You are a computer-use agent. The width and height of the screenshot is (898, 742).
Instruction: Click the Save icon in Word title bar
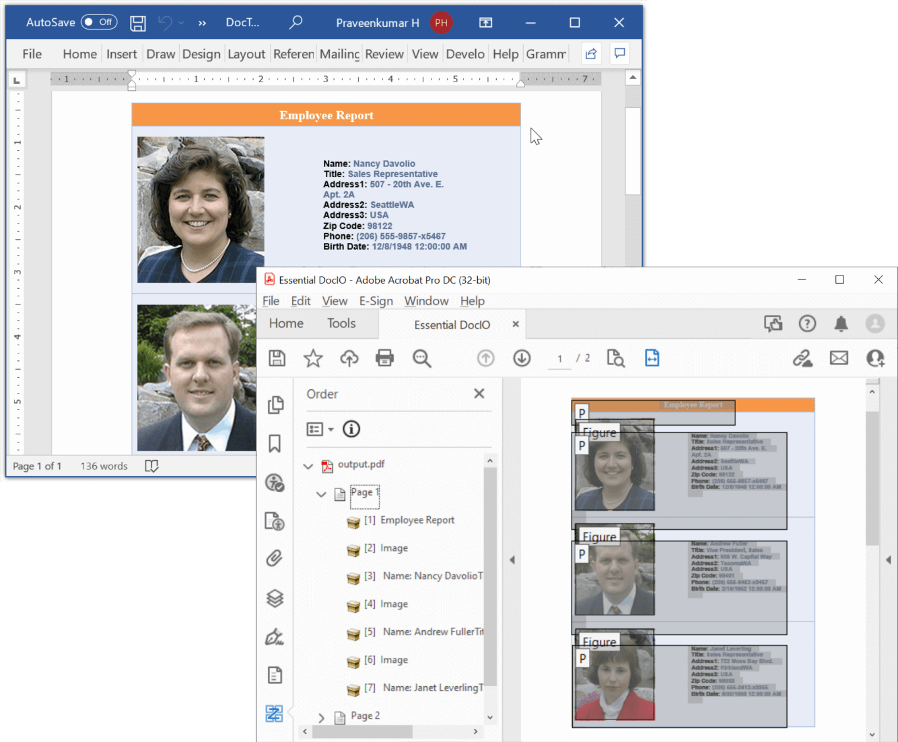pos(138,23)
